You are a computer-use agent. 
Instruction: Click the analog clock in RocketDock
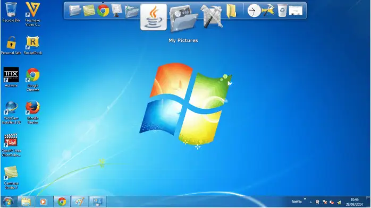click(x=254, y=11)
